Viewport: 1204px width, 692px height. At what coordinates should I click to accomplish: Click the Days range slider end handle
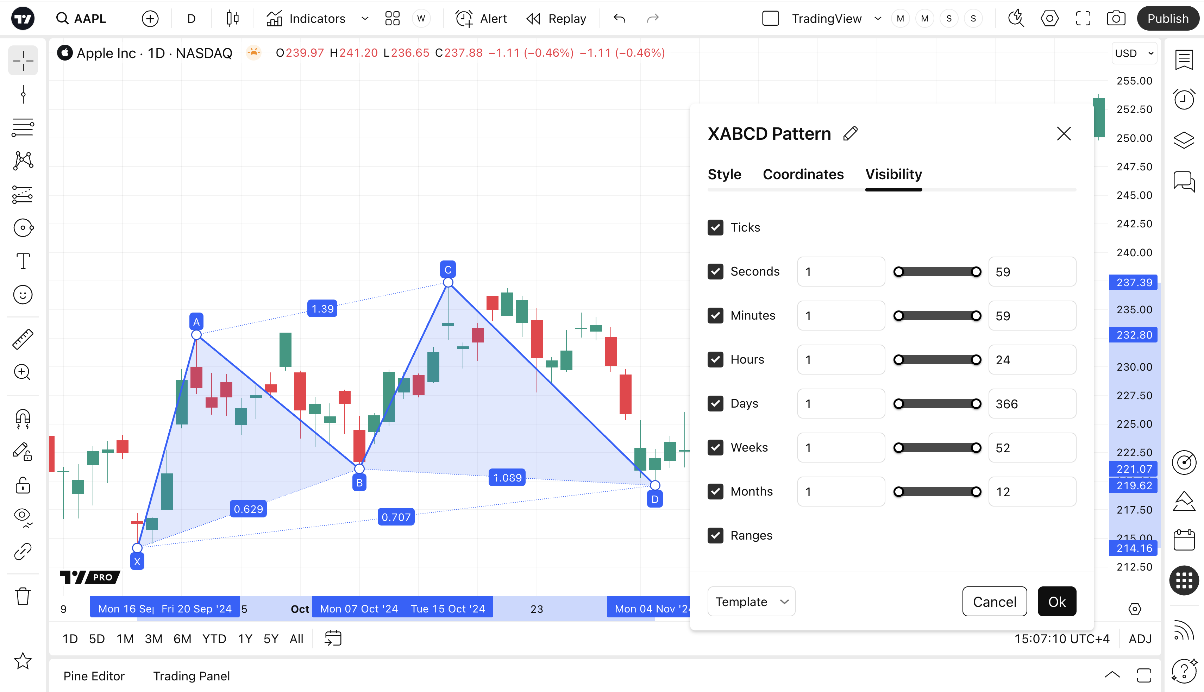(976, 403)
